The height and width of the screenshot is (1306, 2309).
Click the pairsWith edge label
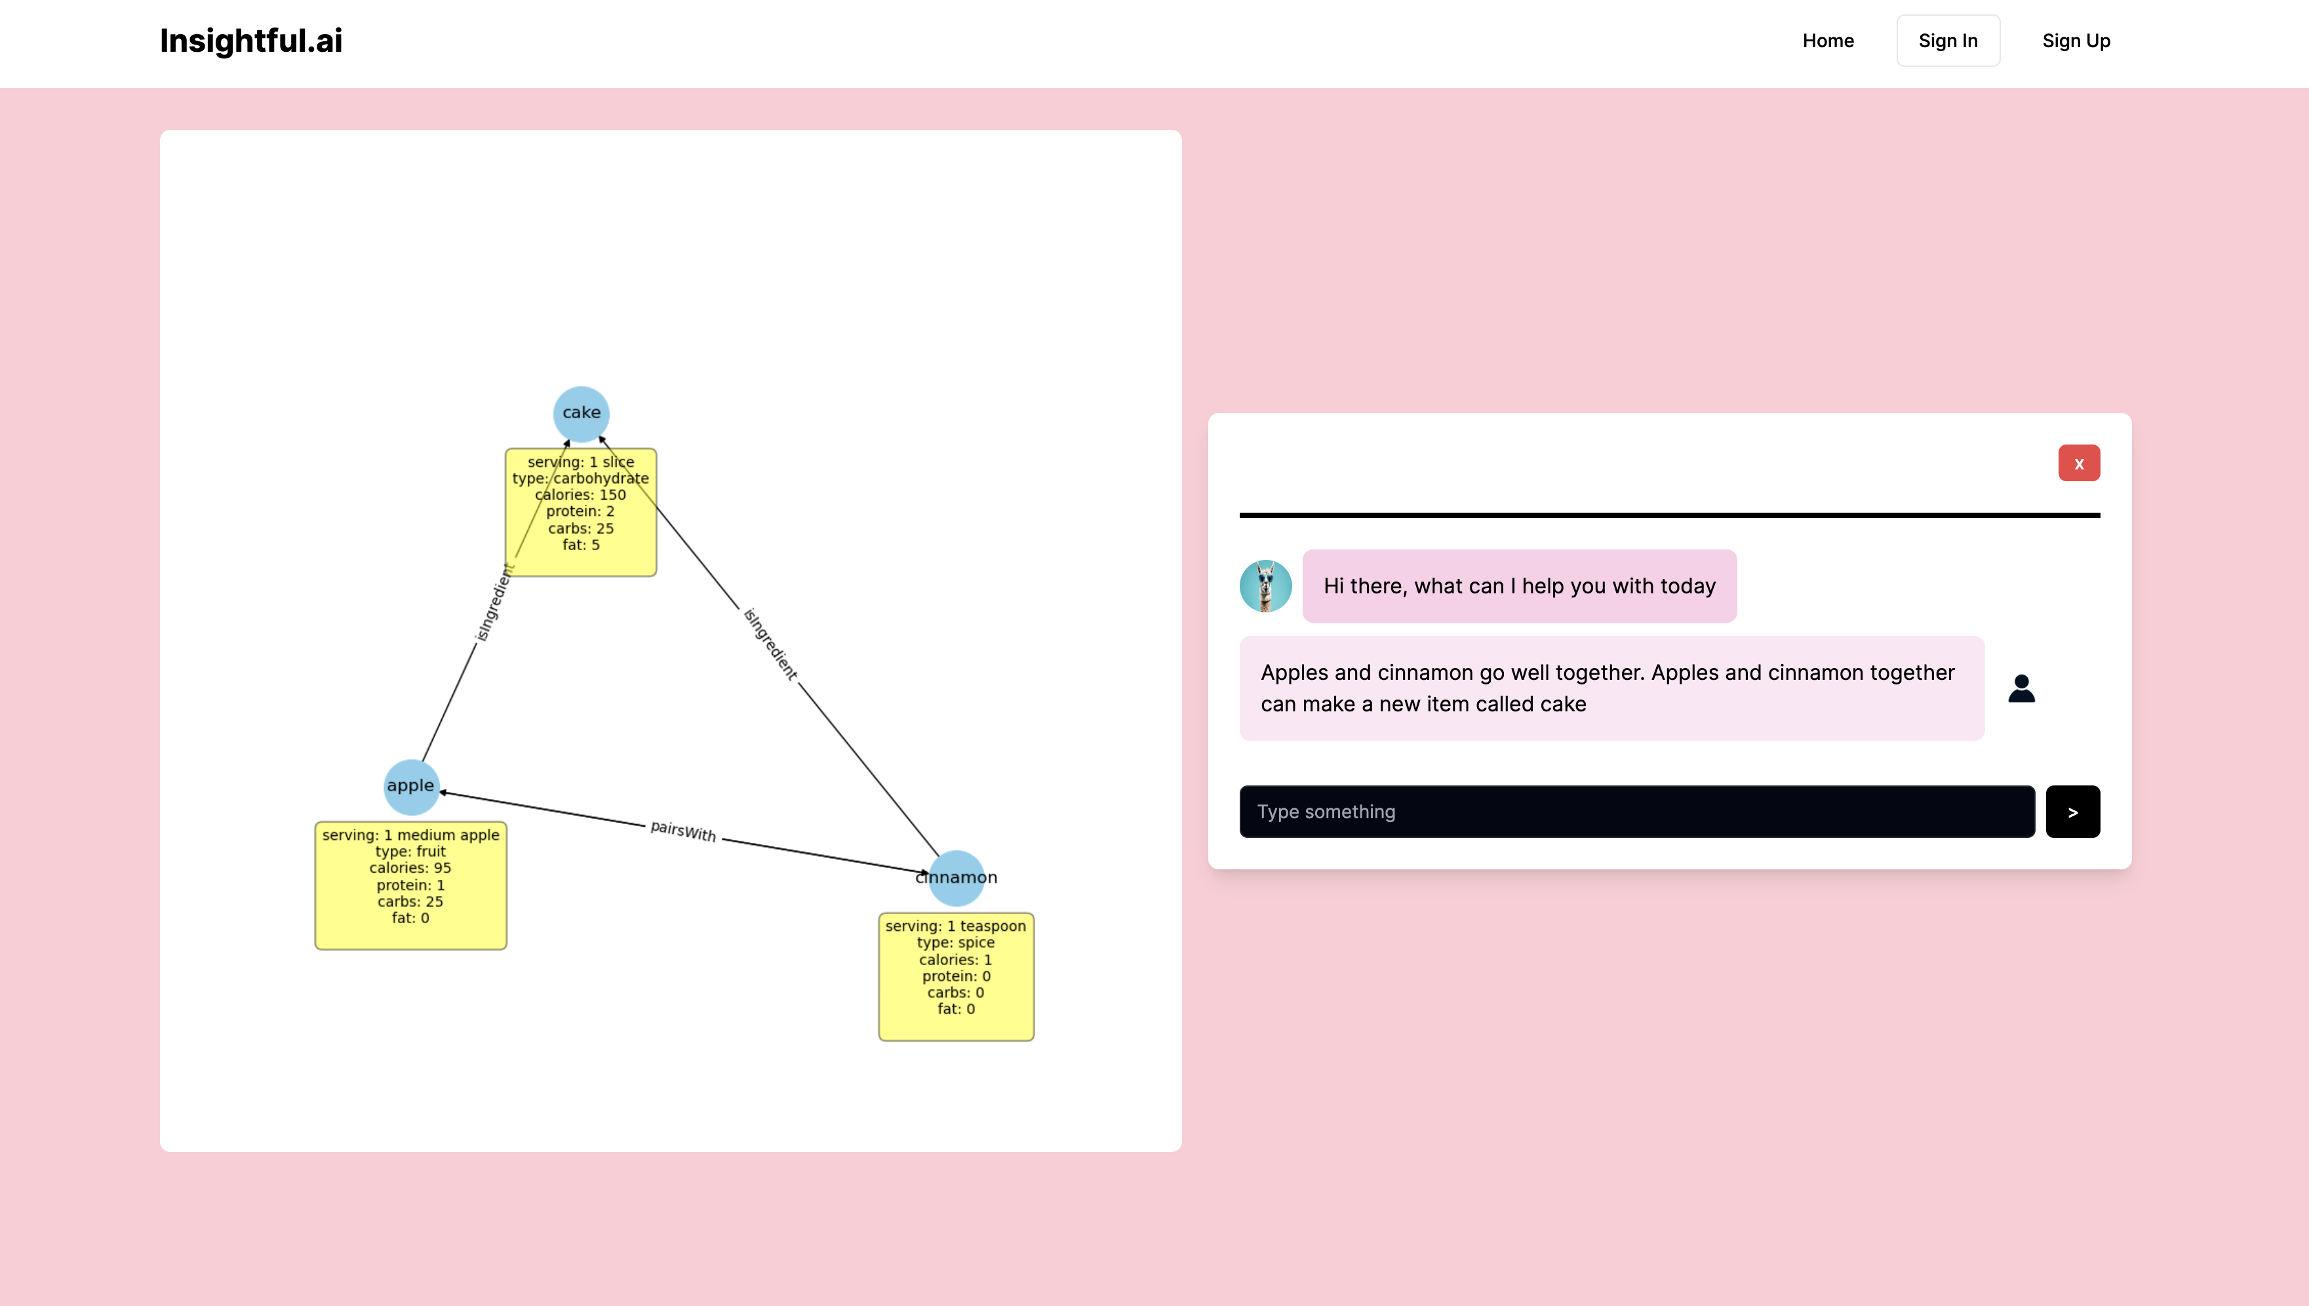pyautogui.click(x=683, y=831)
